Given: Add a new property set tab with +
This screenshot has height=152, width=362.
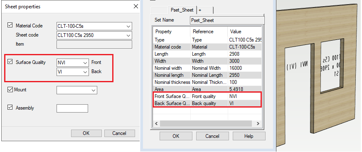Looking at the screenshot, I should 205,10.
